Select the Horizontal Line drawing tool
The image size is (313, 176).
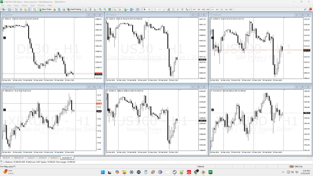(x=160, y=9)
